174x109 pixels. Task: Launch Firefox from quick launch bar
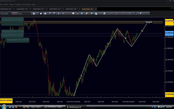[16, 107]
